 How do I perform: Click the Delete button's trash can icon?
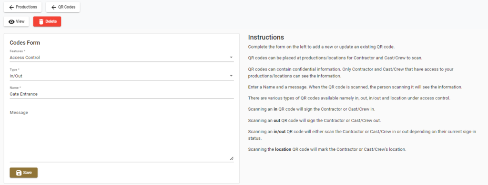(41, 22)
